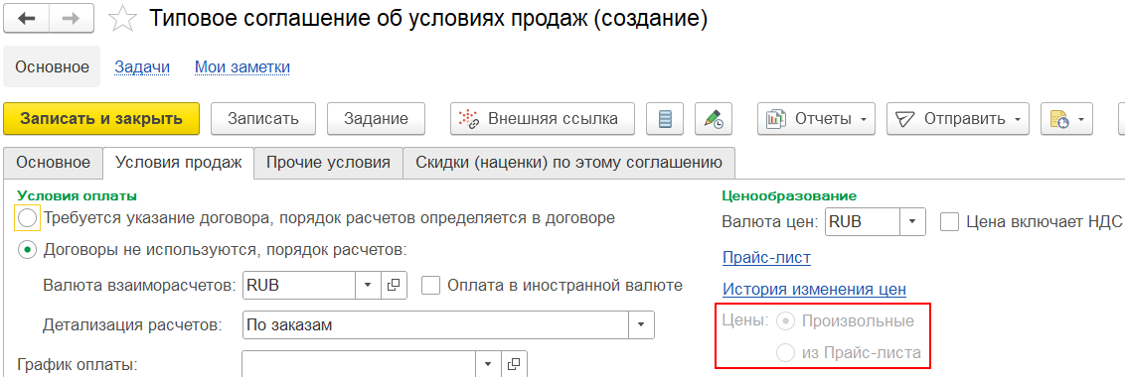Click the Задание button
The width and height of the screenshot is (1125, 377).
click(376, 119)
